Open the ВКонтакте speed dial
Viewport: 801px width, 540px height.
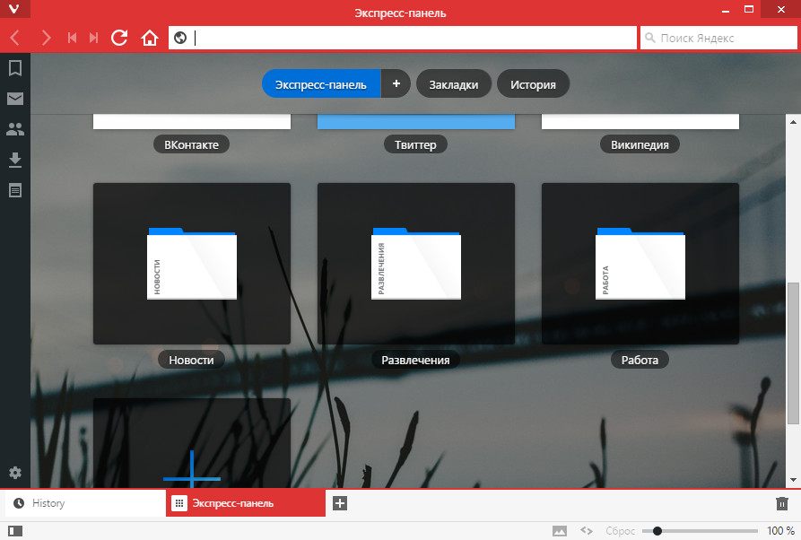pyautogui.click(x=192, y=122)
